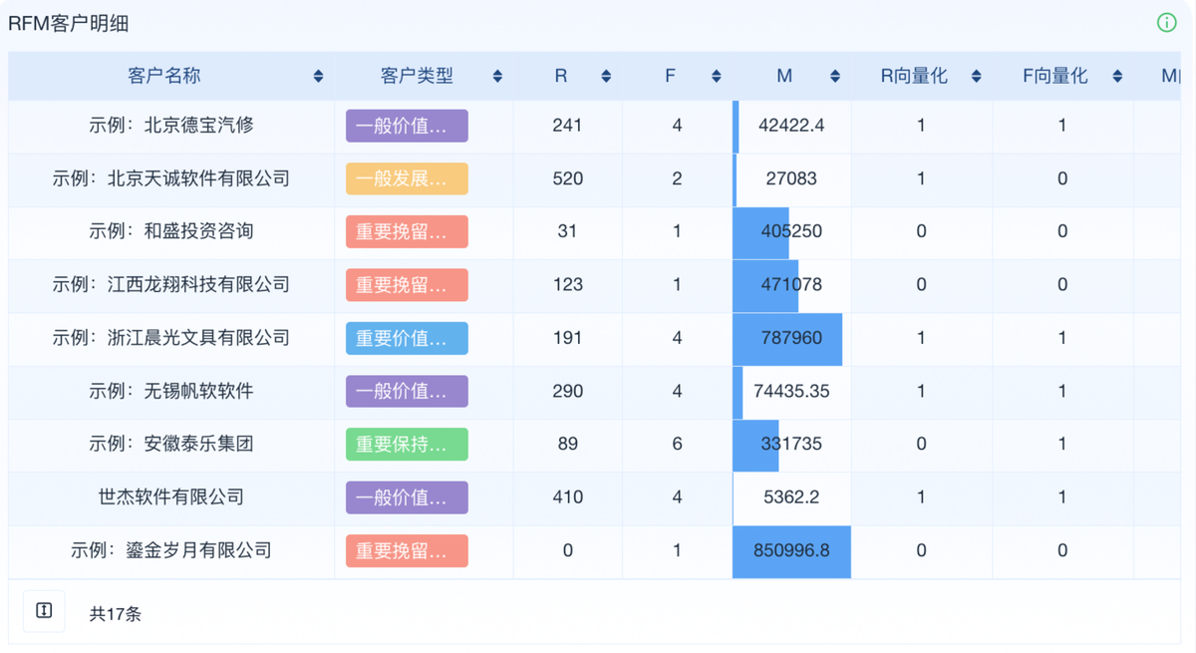The height and width of the screenshot is (653, 1196).
Task: Sort by R向量化 column arrows
Action: coord(977,76)
